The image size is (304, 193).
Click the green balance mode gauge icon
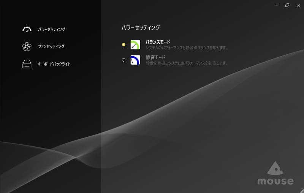tap(135, 44)
